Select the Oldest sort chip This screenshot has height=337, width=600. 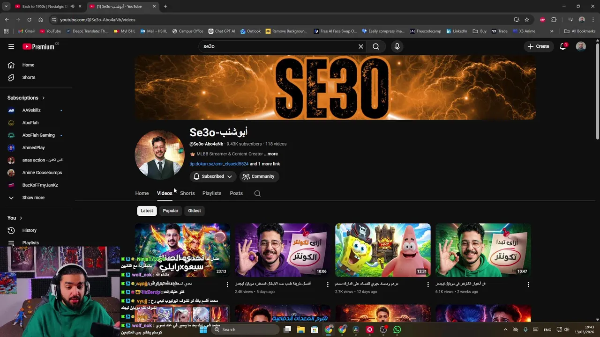[195, 211]
